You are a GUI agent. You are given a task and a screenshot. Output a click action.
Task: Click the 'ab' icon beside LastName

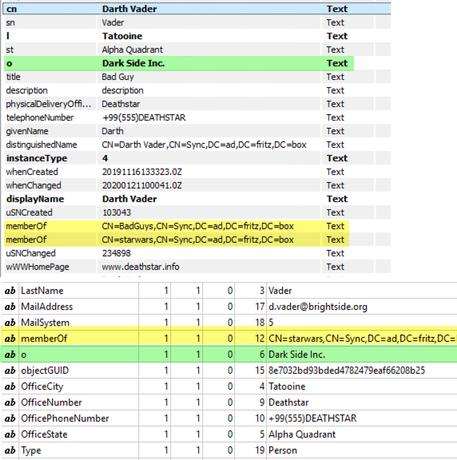[x=10, y=291]
